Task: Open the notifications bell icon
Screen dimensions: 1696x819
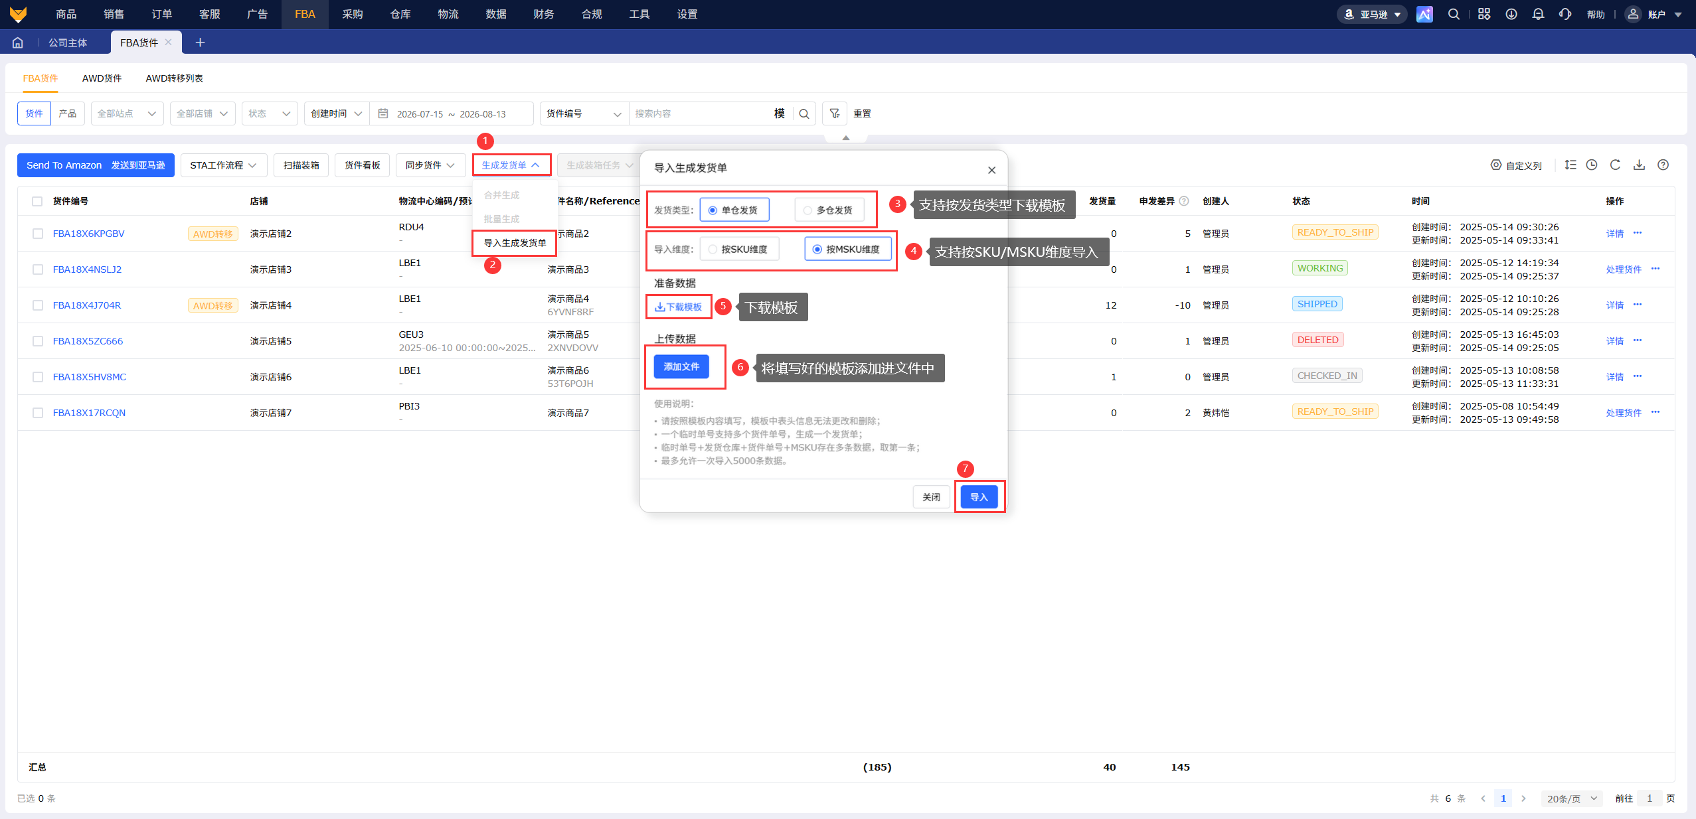Action: tap(1538, 14)
